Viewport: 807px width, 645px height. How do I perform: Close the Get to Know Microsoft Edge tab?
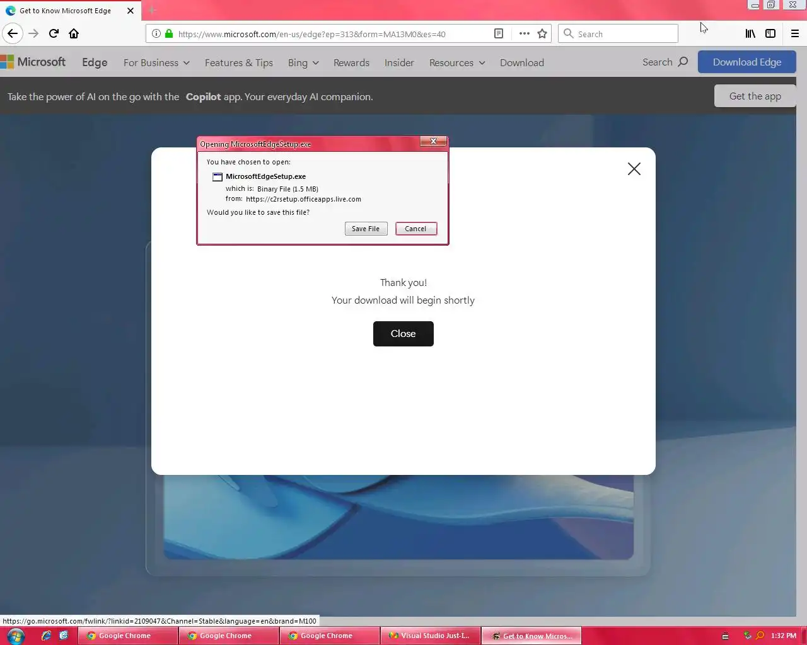(x=131, y=11)
